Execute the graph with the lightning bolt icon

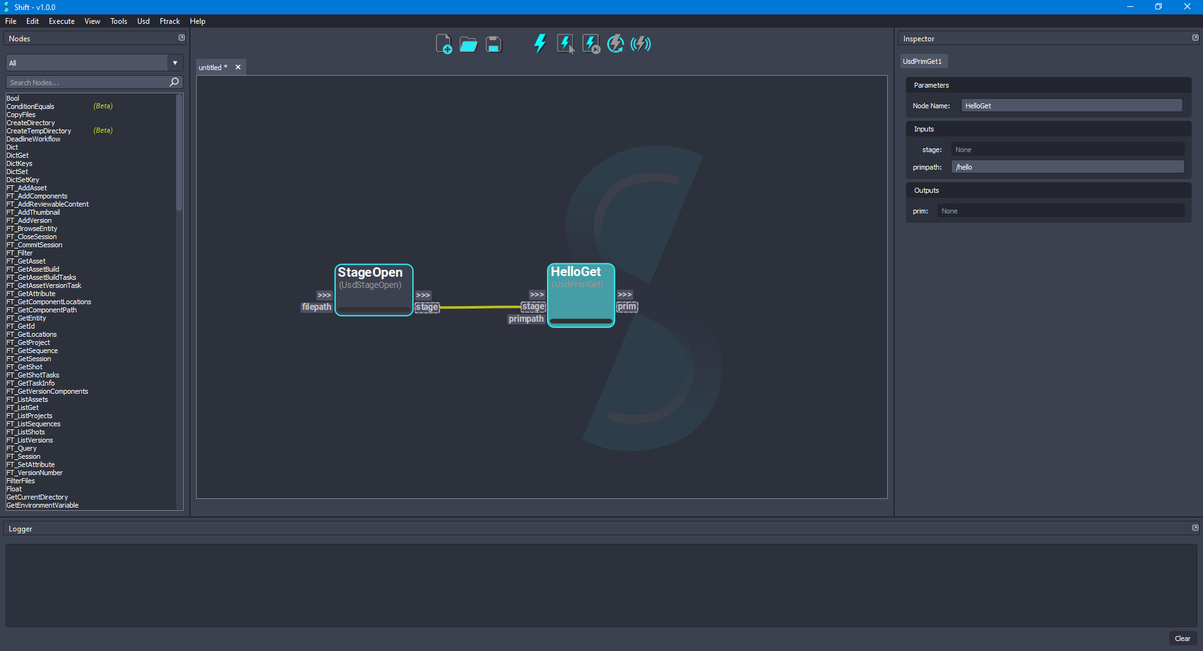539,44
